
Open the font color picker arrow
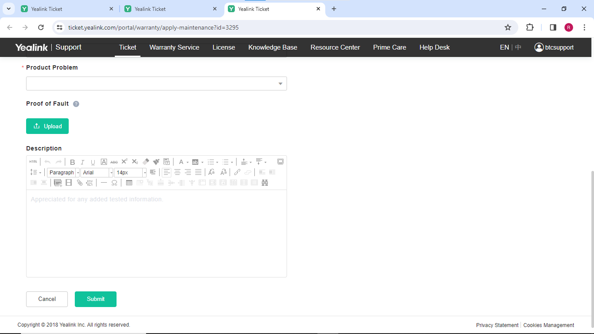187,162
